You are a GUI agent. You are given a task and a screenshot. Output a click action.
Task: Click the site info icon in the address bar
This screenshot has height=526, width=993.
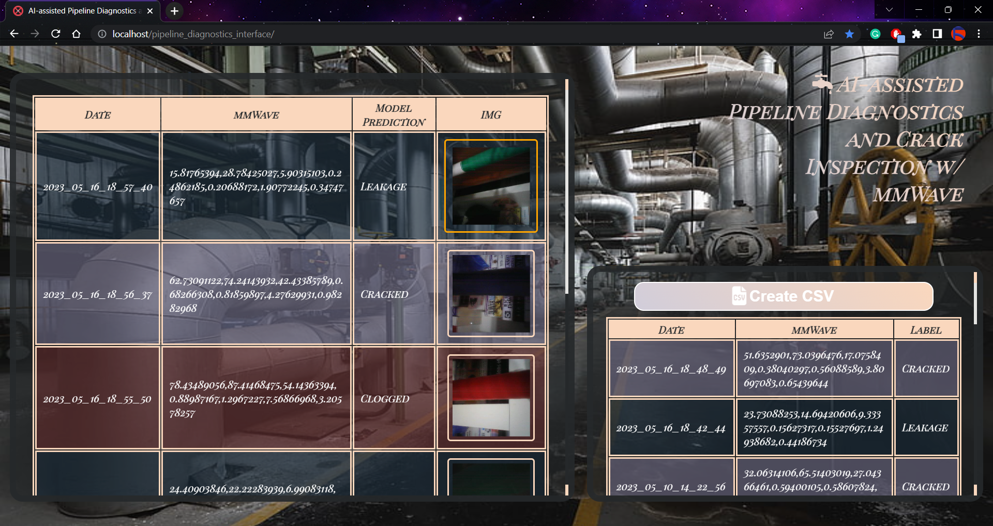coord(101,34)
